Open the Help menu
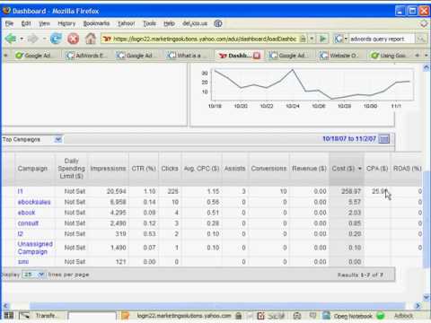 tap(169, 23)
